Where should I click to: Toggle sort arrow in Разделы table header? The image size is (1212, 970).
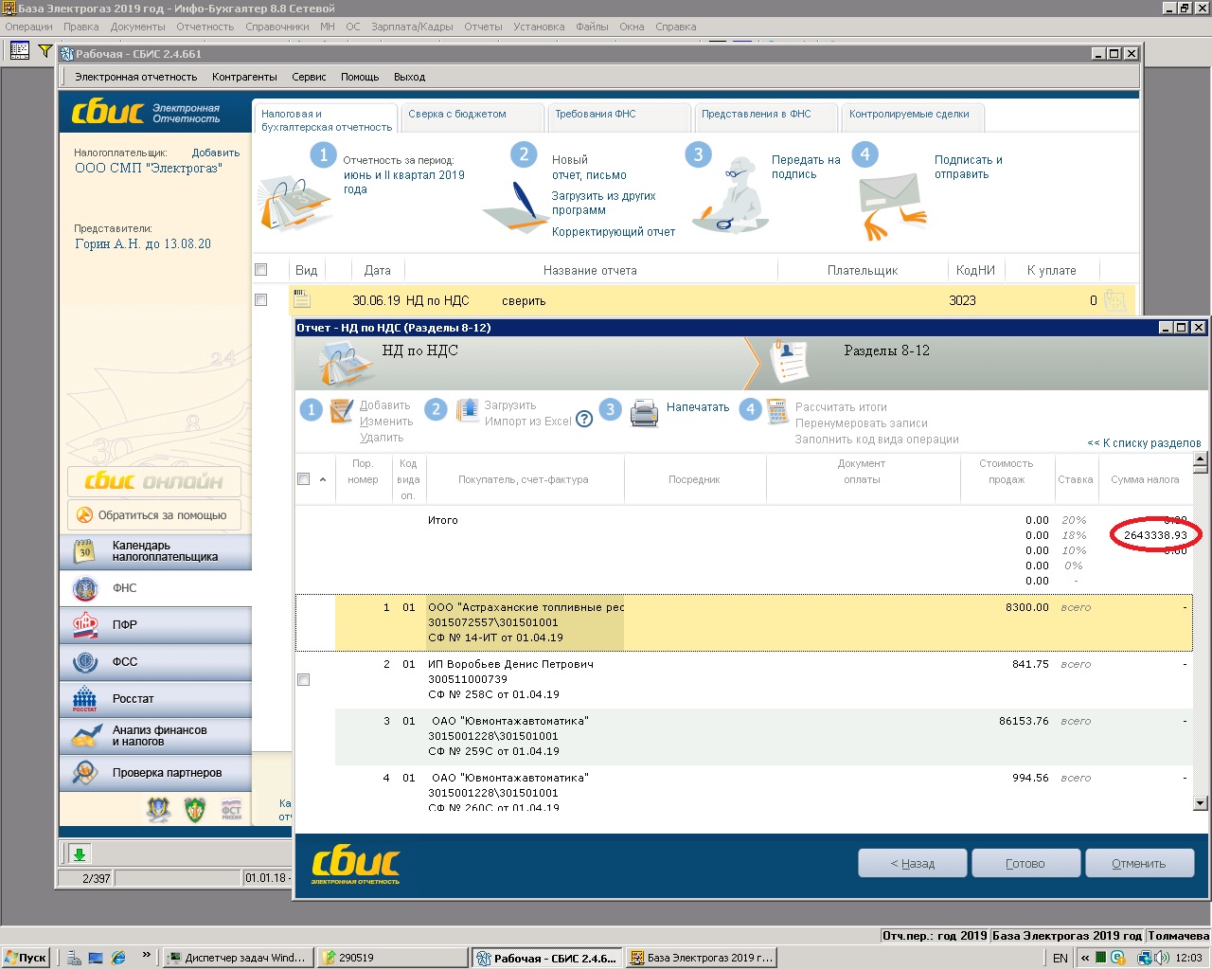click(323, 479)
